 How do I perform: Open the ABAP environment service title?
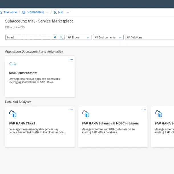tap(23, 73)
